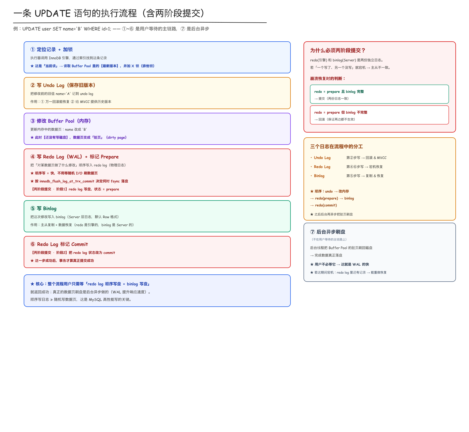Click the green text "redo = prepare 且 binlog 完整"
The width and height of the screenshot is (469, 432).
click(339, 91)
